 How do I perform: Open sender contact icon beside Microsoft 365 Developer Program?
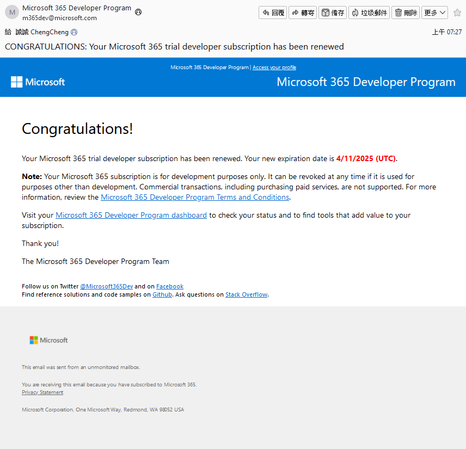coord(138,12)
